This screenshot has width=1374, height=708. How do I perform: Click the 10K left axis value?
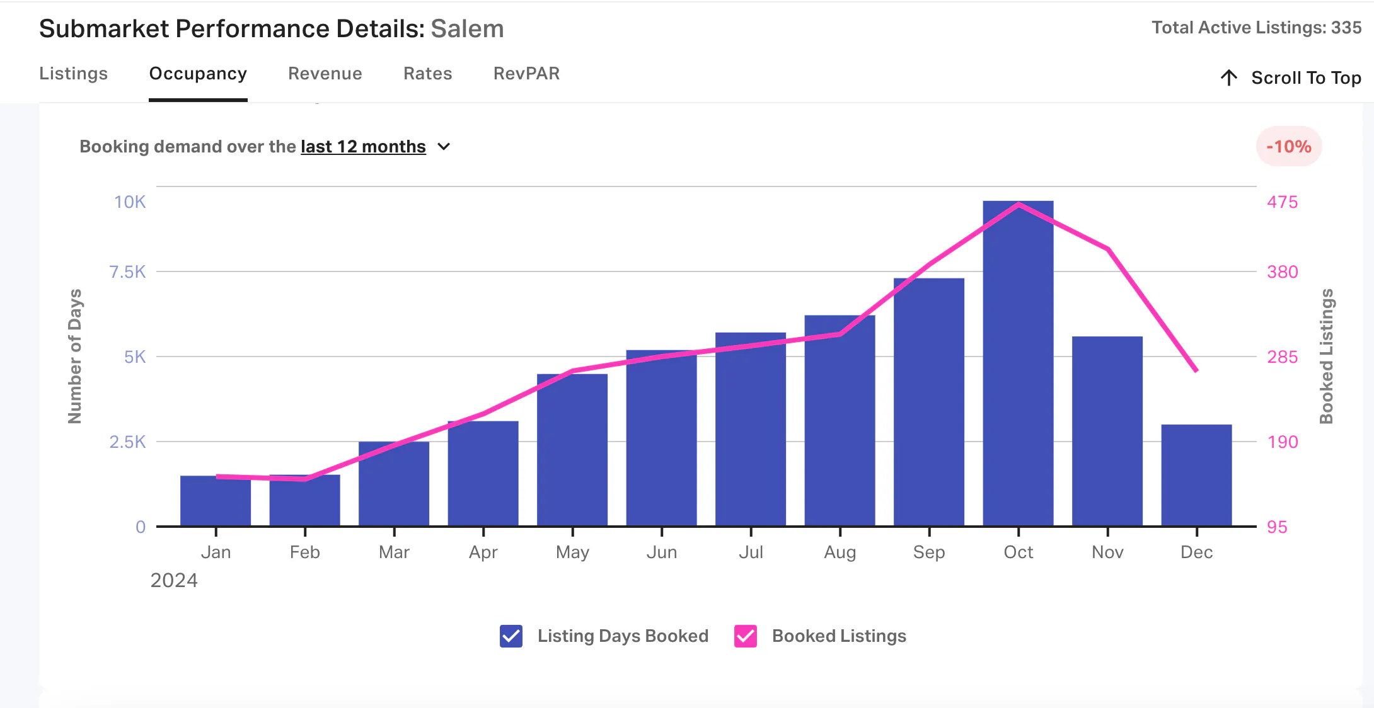(x=129, y=202)
